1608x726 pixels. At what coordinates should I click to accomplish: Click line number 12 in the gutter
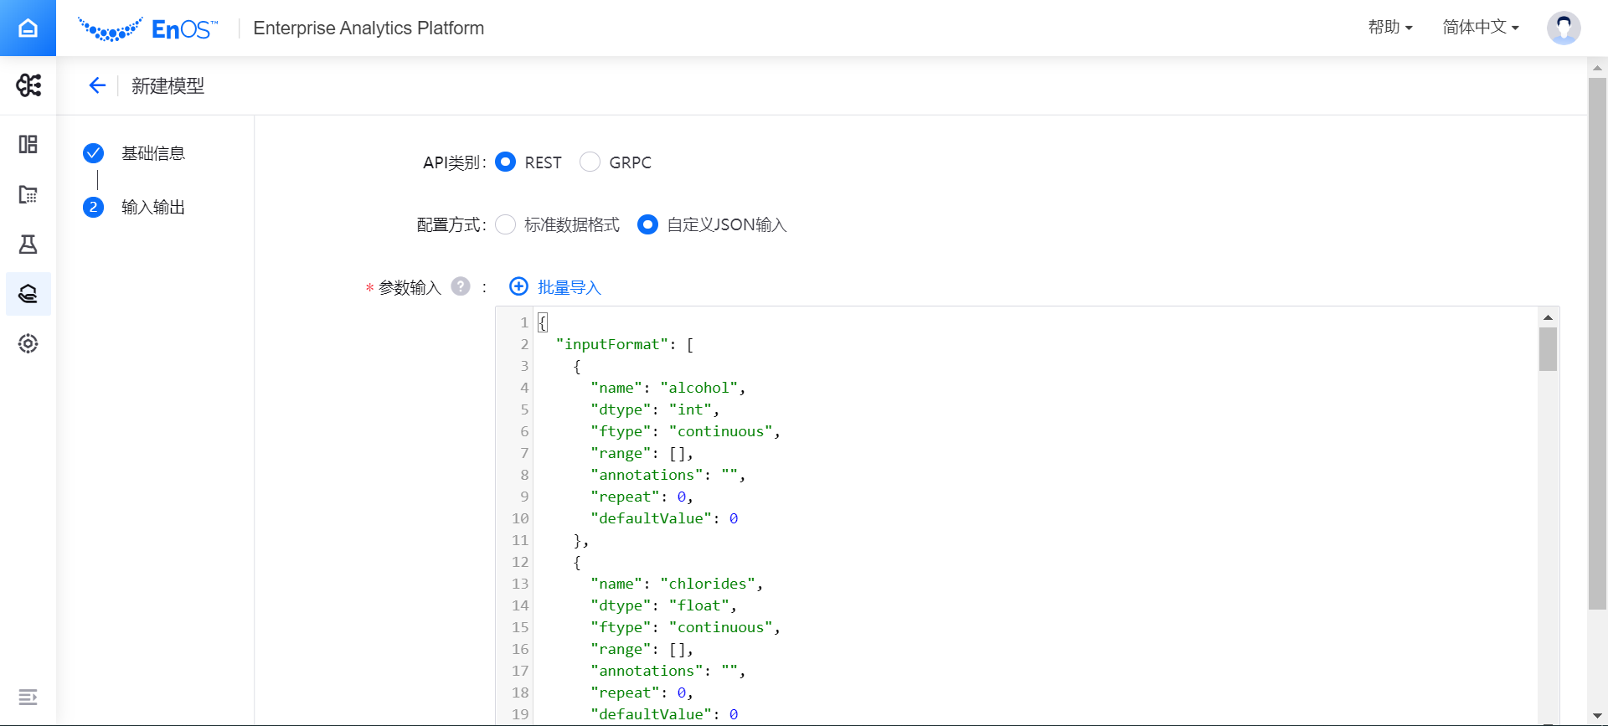(x=520, y=562)
